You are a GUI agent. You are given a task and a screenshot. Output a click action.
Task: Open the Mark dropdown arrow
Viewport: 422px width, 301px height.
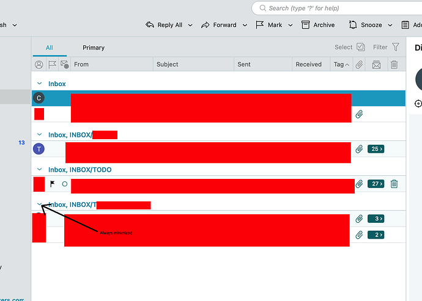289,25
